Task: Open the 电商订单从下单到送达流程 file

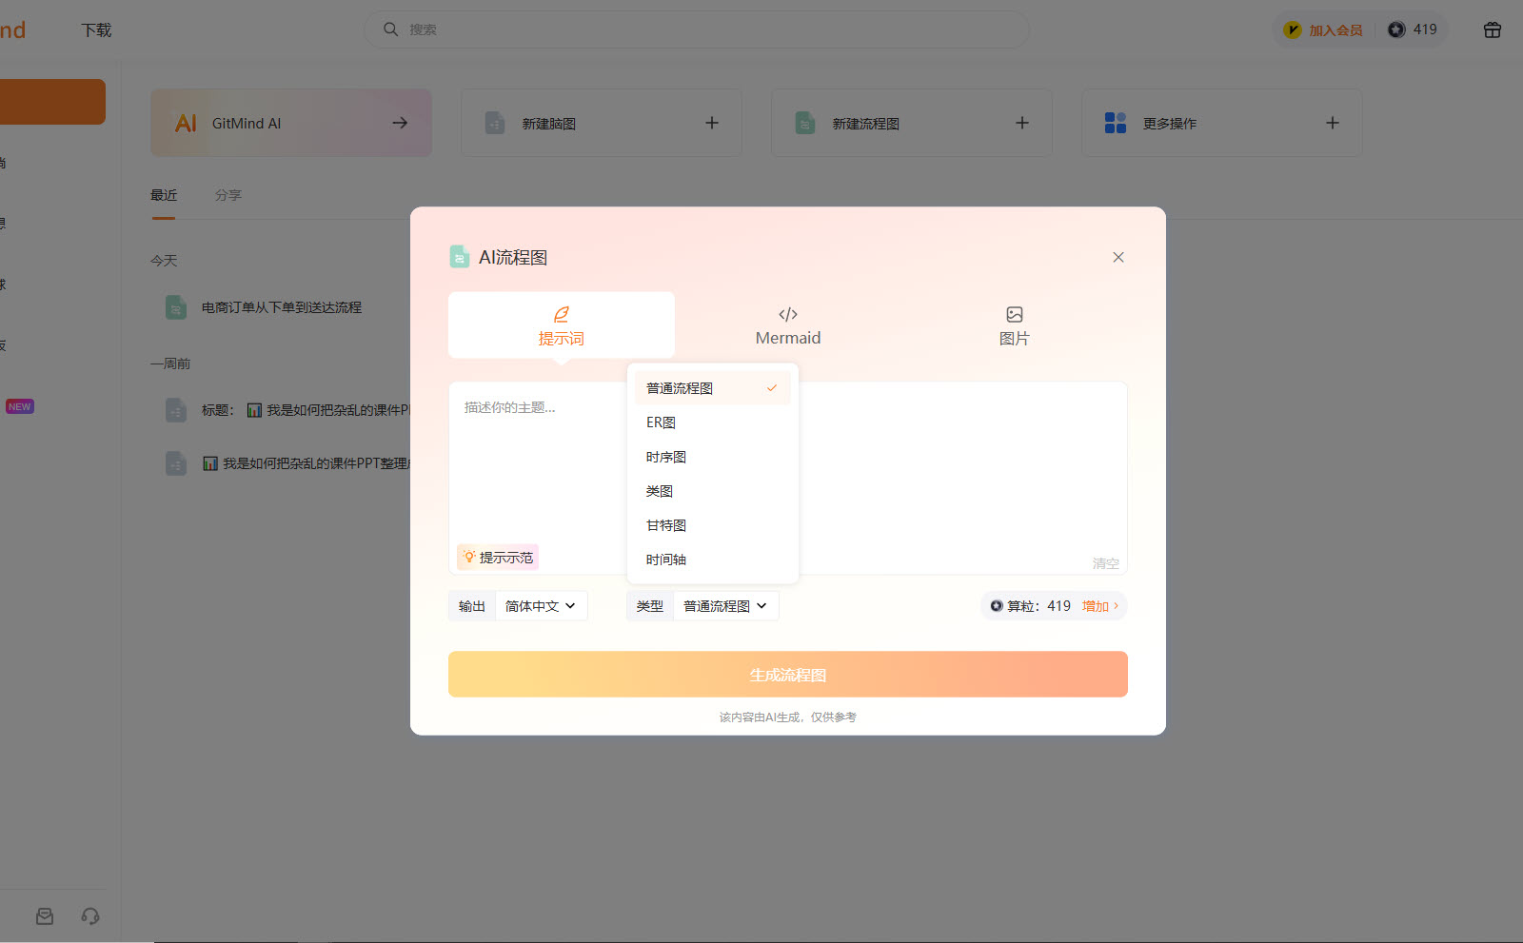Action: click(282, 307)
